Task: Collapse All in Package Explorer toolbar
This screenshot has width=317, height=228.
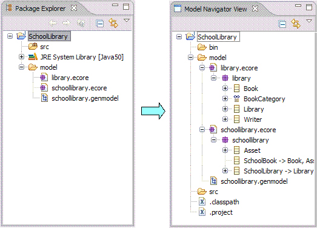Action: (100, 24)
